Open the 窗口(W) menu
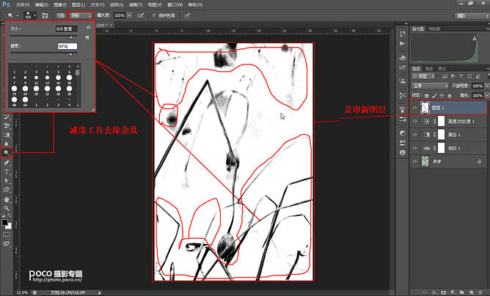Viewport: 490px width, 296px height. click(175, 4)
